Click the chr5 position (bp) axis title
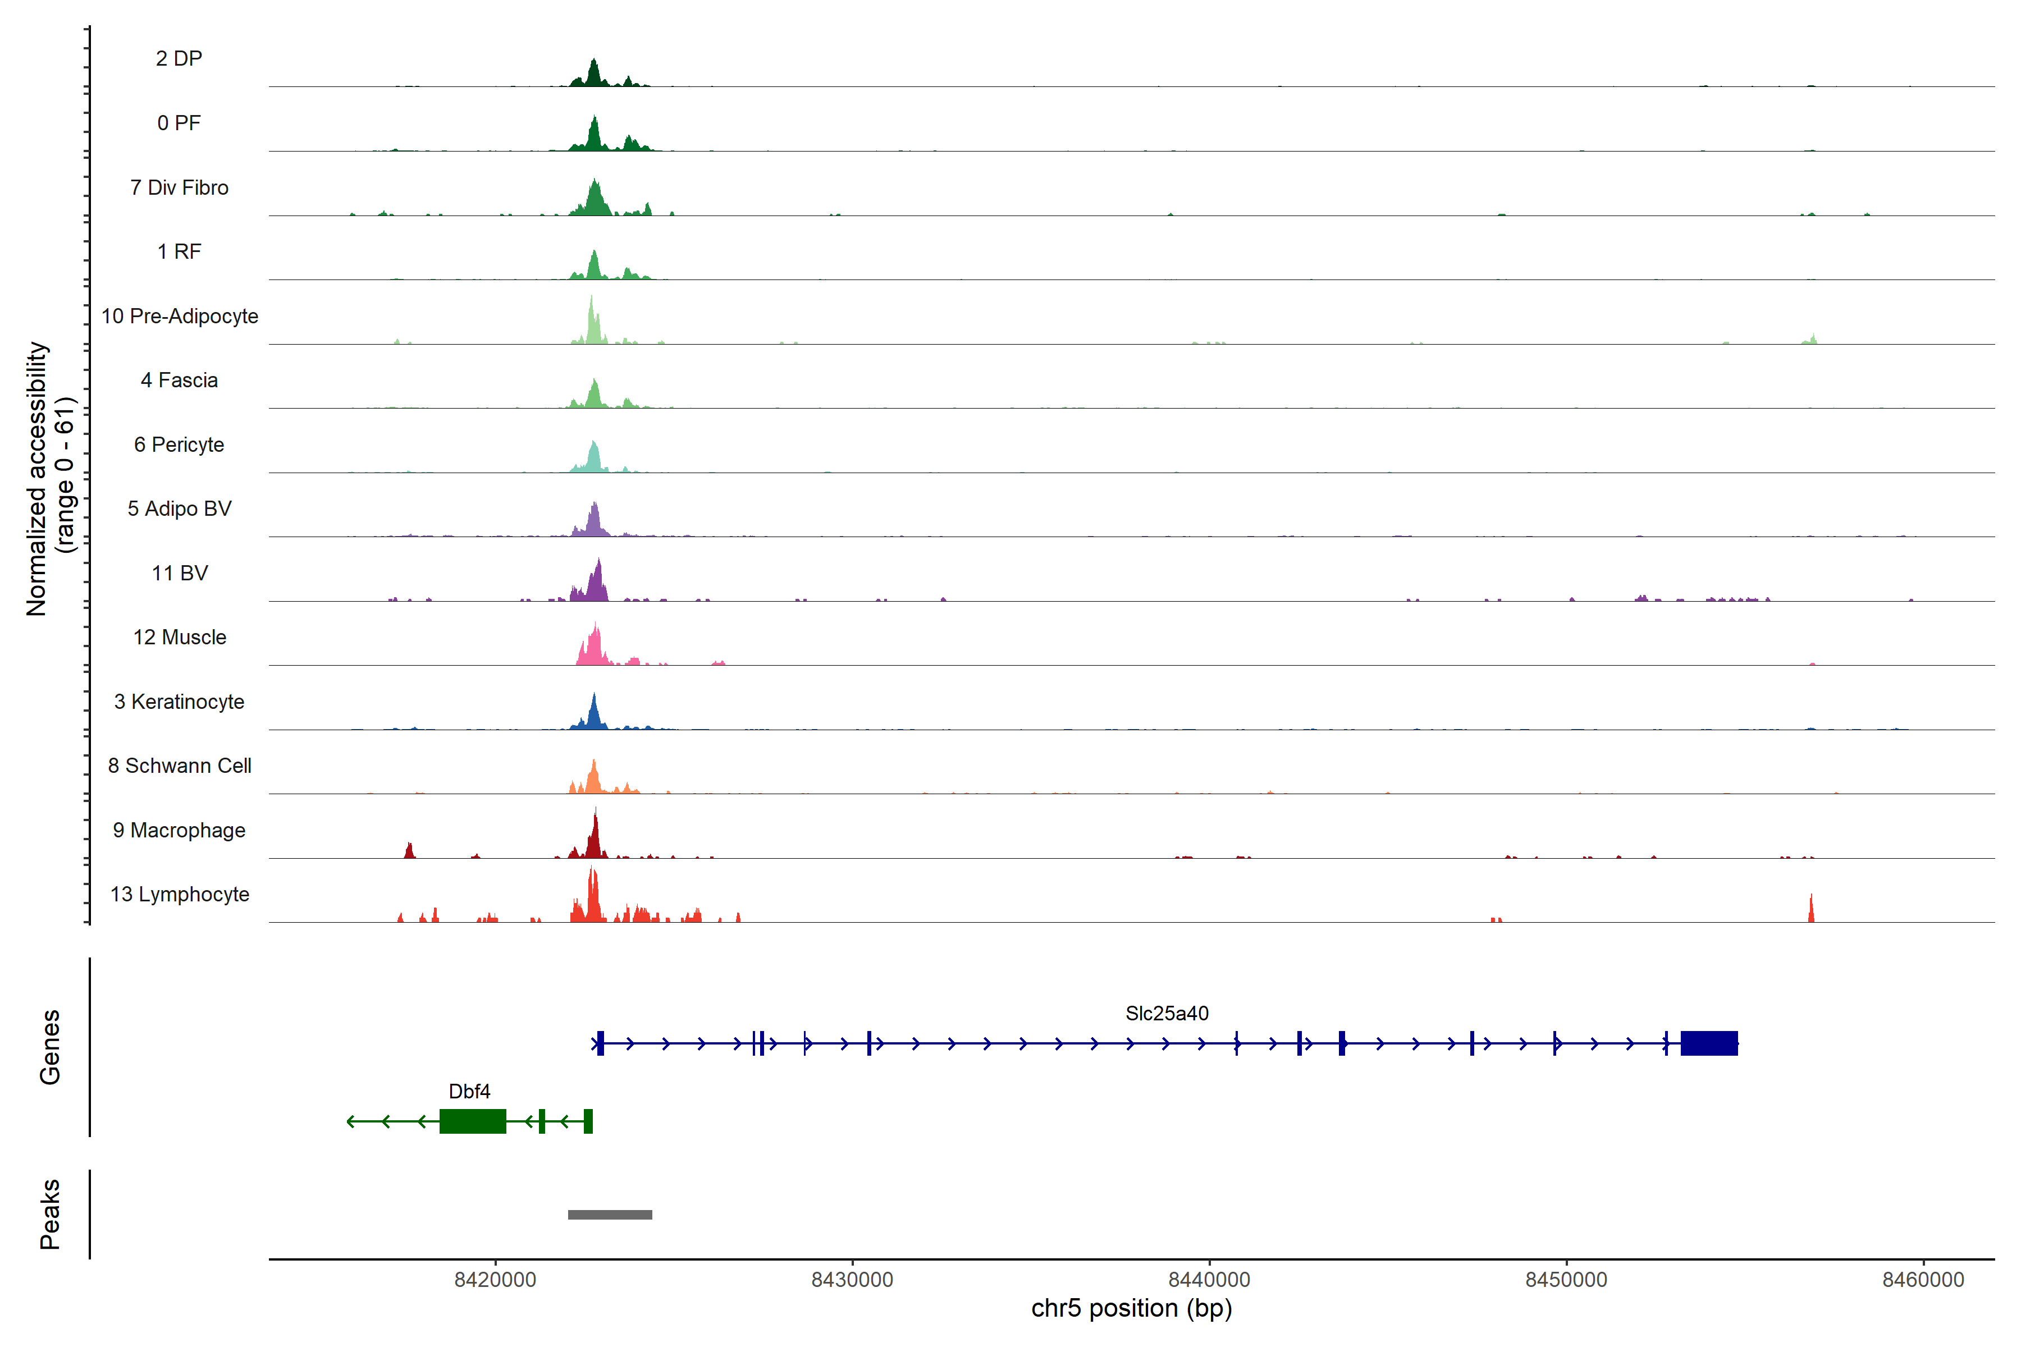This screenshot has width=2021, height=1347. (1131, 1308)
